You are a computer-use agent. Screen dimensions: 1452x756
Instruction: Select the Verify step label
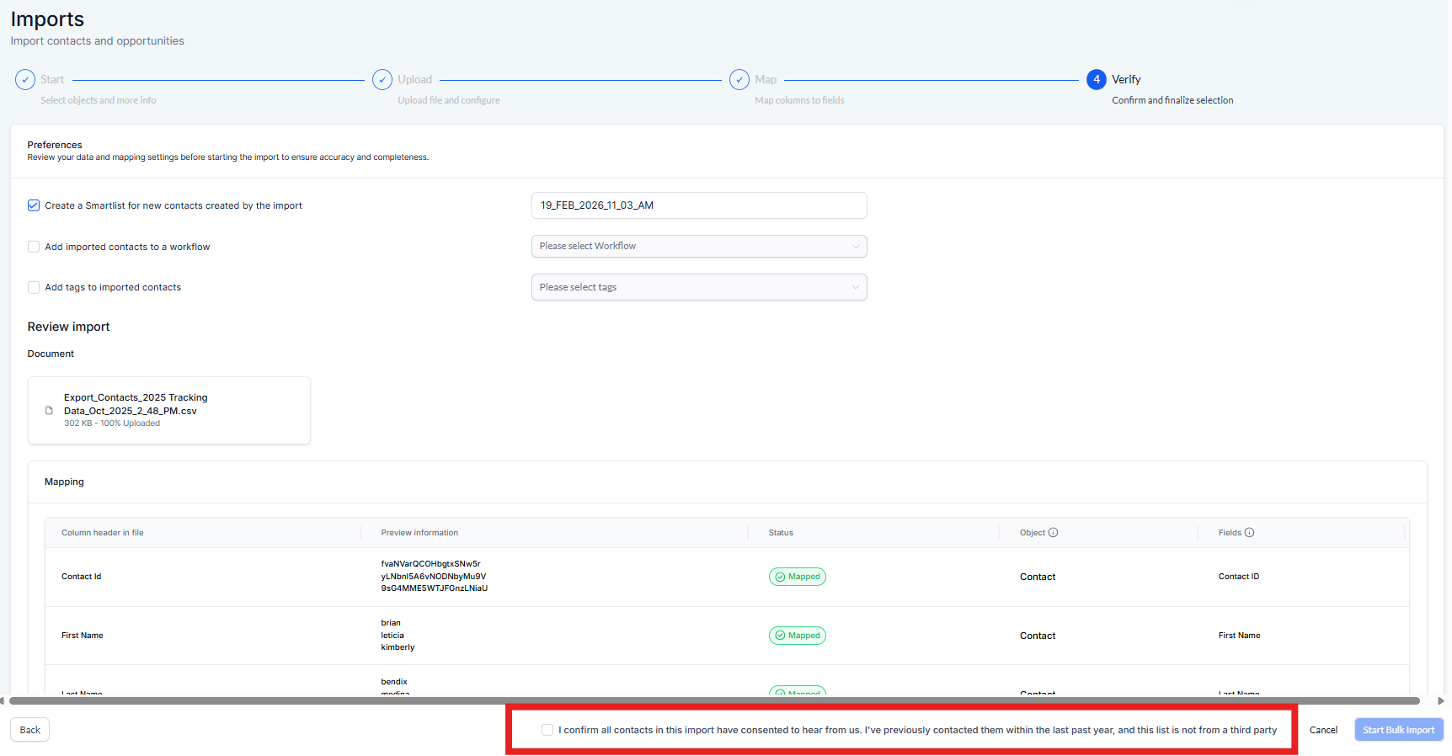point(1126,79)
